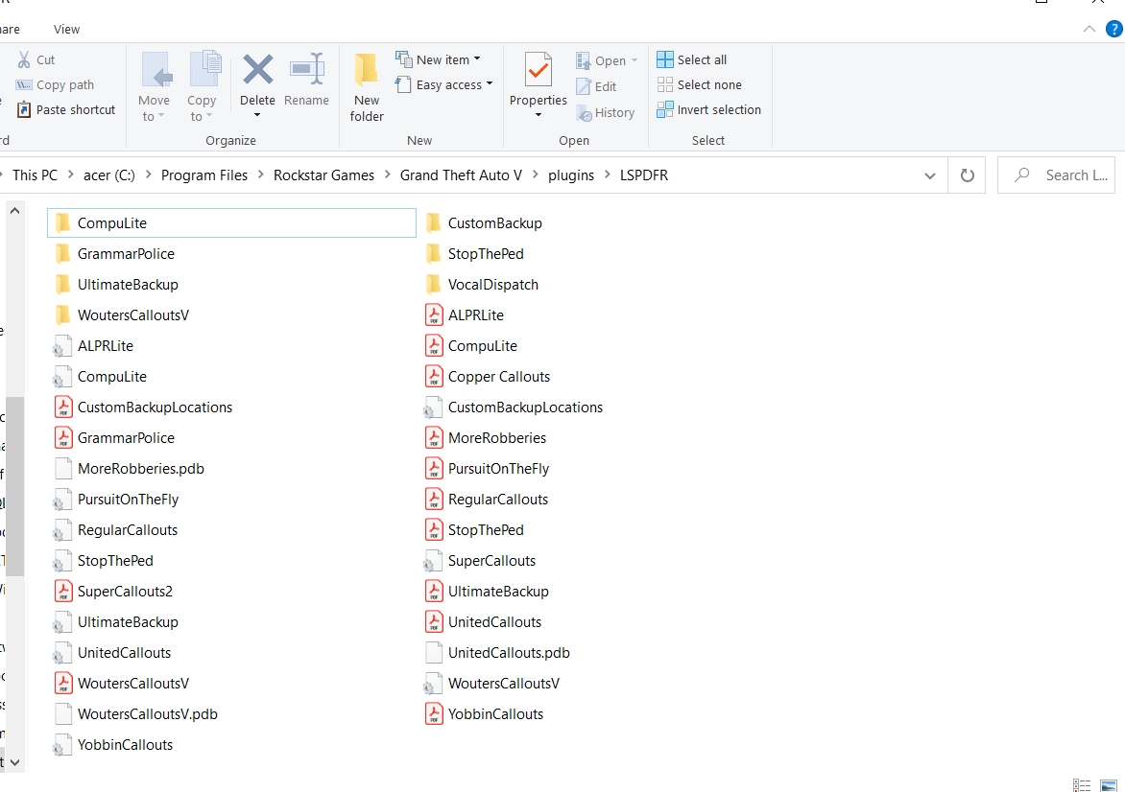This screenshot has width=1125, height=792.
Task: Click the Search box
Action: pos(1056,175)
